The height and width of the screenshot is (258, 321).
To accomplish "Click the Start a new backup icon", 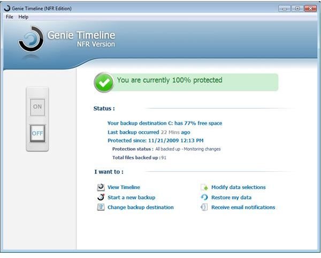I will click(x=101, y=197).
